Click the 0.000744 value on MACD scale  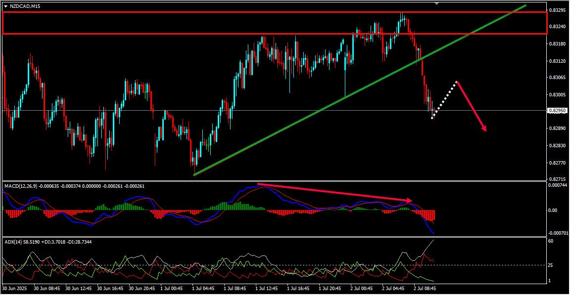(559, 185)
